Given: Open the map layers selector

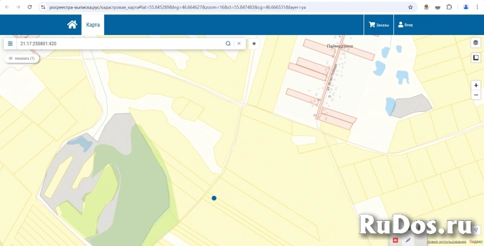Looking at the screenshot, I should 476,43.
